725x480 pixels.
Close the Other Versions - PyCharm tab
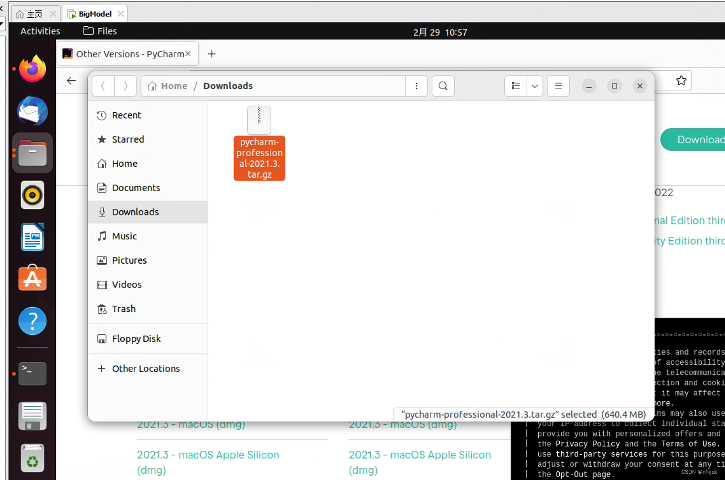[x=188, y=53]
